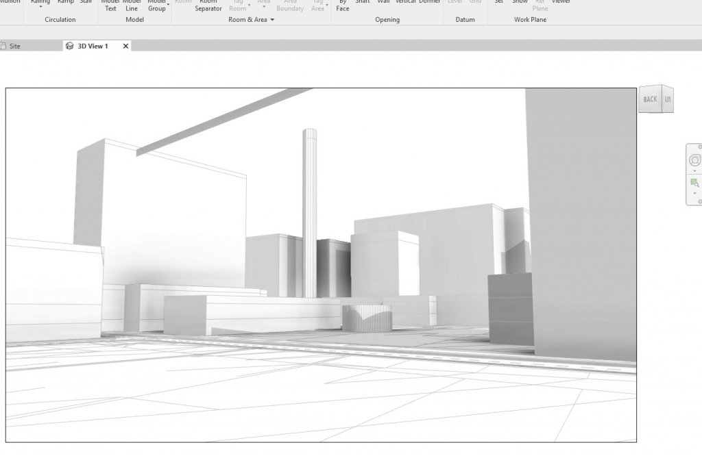Select the Stair tool

[x=85, y=3]
